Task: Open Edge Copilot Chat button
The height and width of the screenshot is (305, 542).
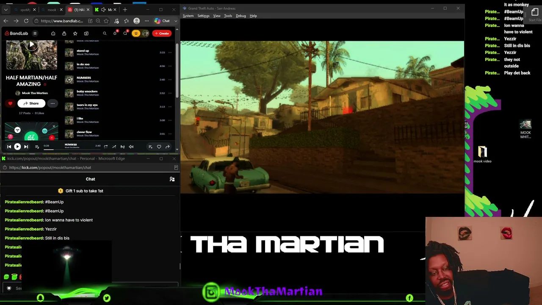Action: tap(162, 21)
